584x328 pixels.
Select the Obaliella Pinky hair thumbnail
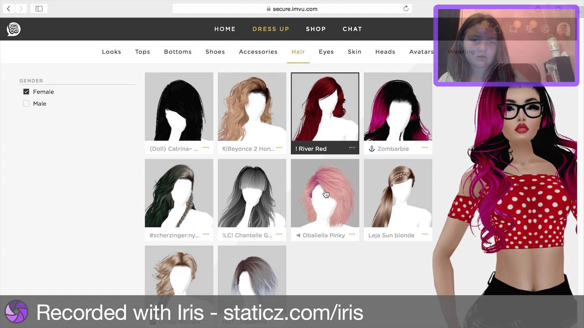pyautogui.click(x=325, y=193)
